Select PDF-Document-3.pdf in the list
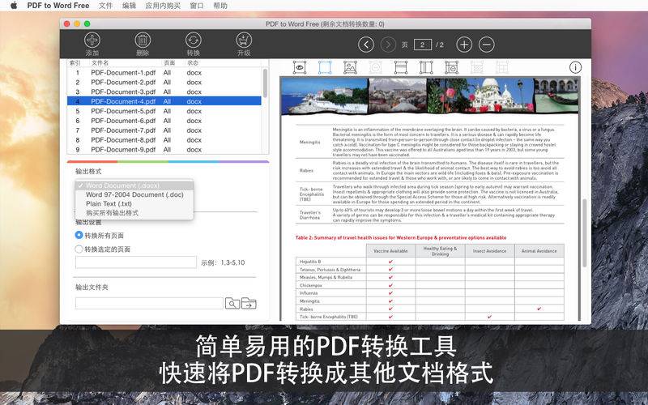This screenshot has width=648, height=405. click(164, 92)
